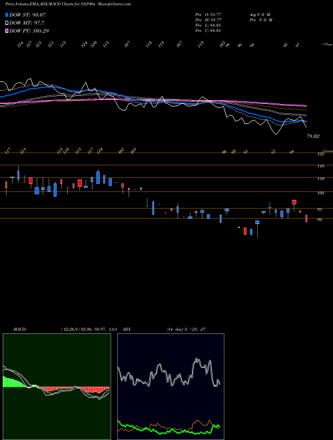Click the Pre L: 88.35 value
This screenshot has width=333, height=440.
pyautogui.click(x=208, y=25)
